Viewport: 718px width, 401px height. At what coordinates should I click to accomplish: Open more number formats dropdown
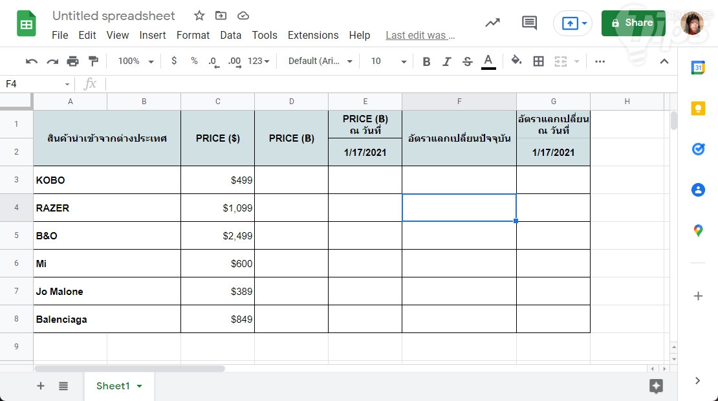[259, 61]
